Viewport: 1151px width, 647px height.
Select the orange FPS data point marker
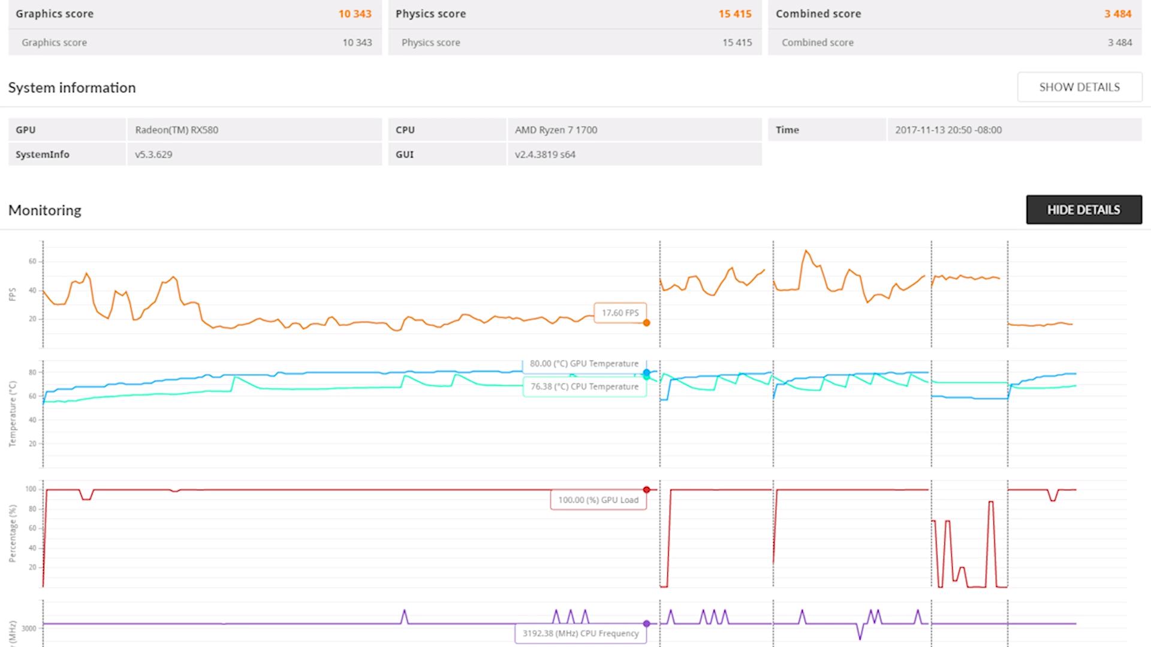click(646, 323)
